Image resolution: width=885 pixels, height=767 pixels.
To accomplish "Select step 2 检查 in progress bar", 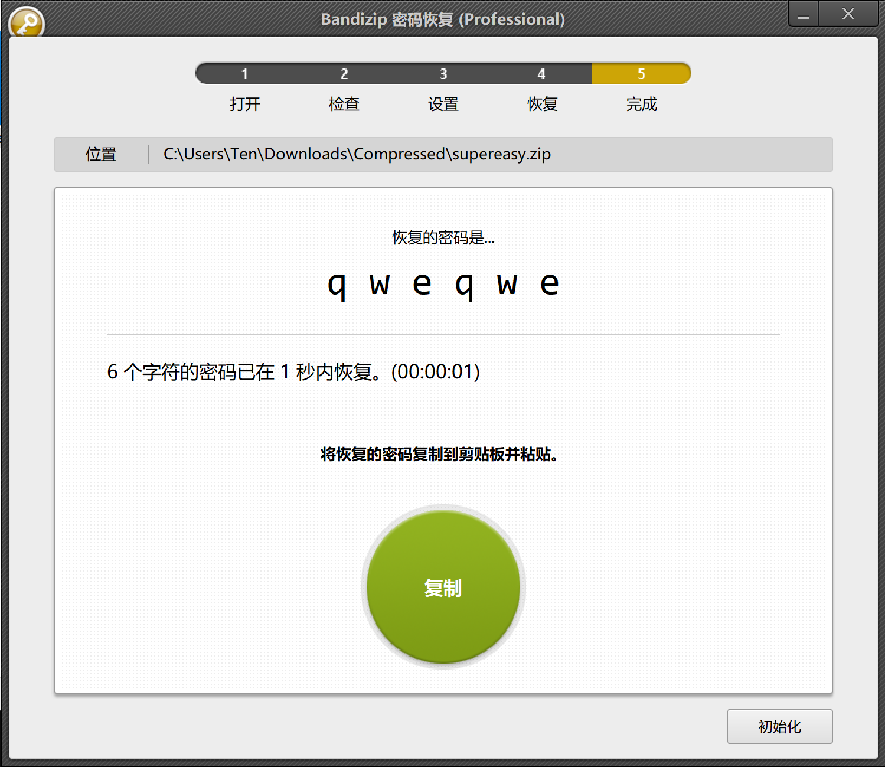I will [x=344, y=74].
